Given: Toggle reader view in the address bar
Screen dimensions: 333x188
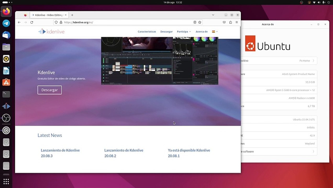Looking at the screenshot, I should pos(195,22).
